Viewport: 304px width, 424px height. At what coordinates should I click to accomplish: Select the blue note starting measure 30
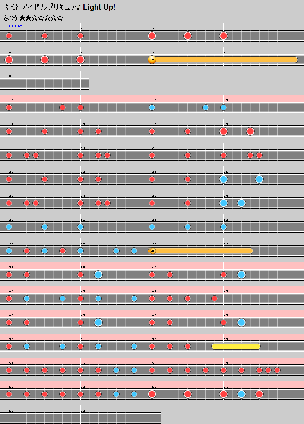coord(9,227)
